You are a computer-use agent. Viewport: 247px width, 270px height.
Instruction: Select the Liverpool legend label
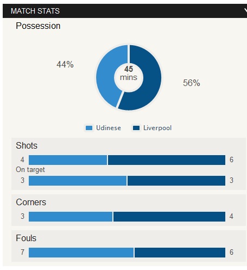[x=157, y=128]
